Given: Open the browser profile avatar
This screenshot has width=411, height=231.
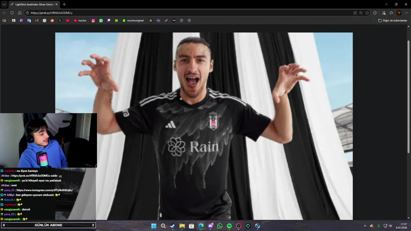Looking at the screenshot, I should pos(399,13).
